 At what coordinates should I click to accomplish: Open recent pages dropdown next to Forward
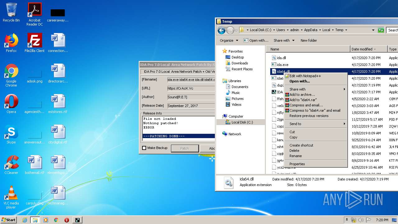(x=236, y=30)
